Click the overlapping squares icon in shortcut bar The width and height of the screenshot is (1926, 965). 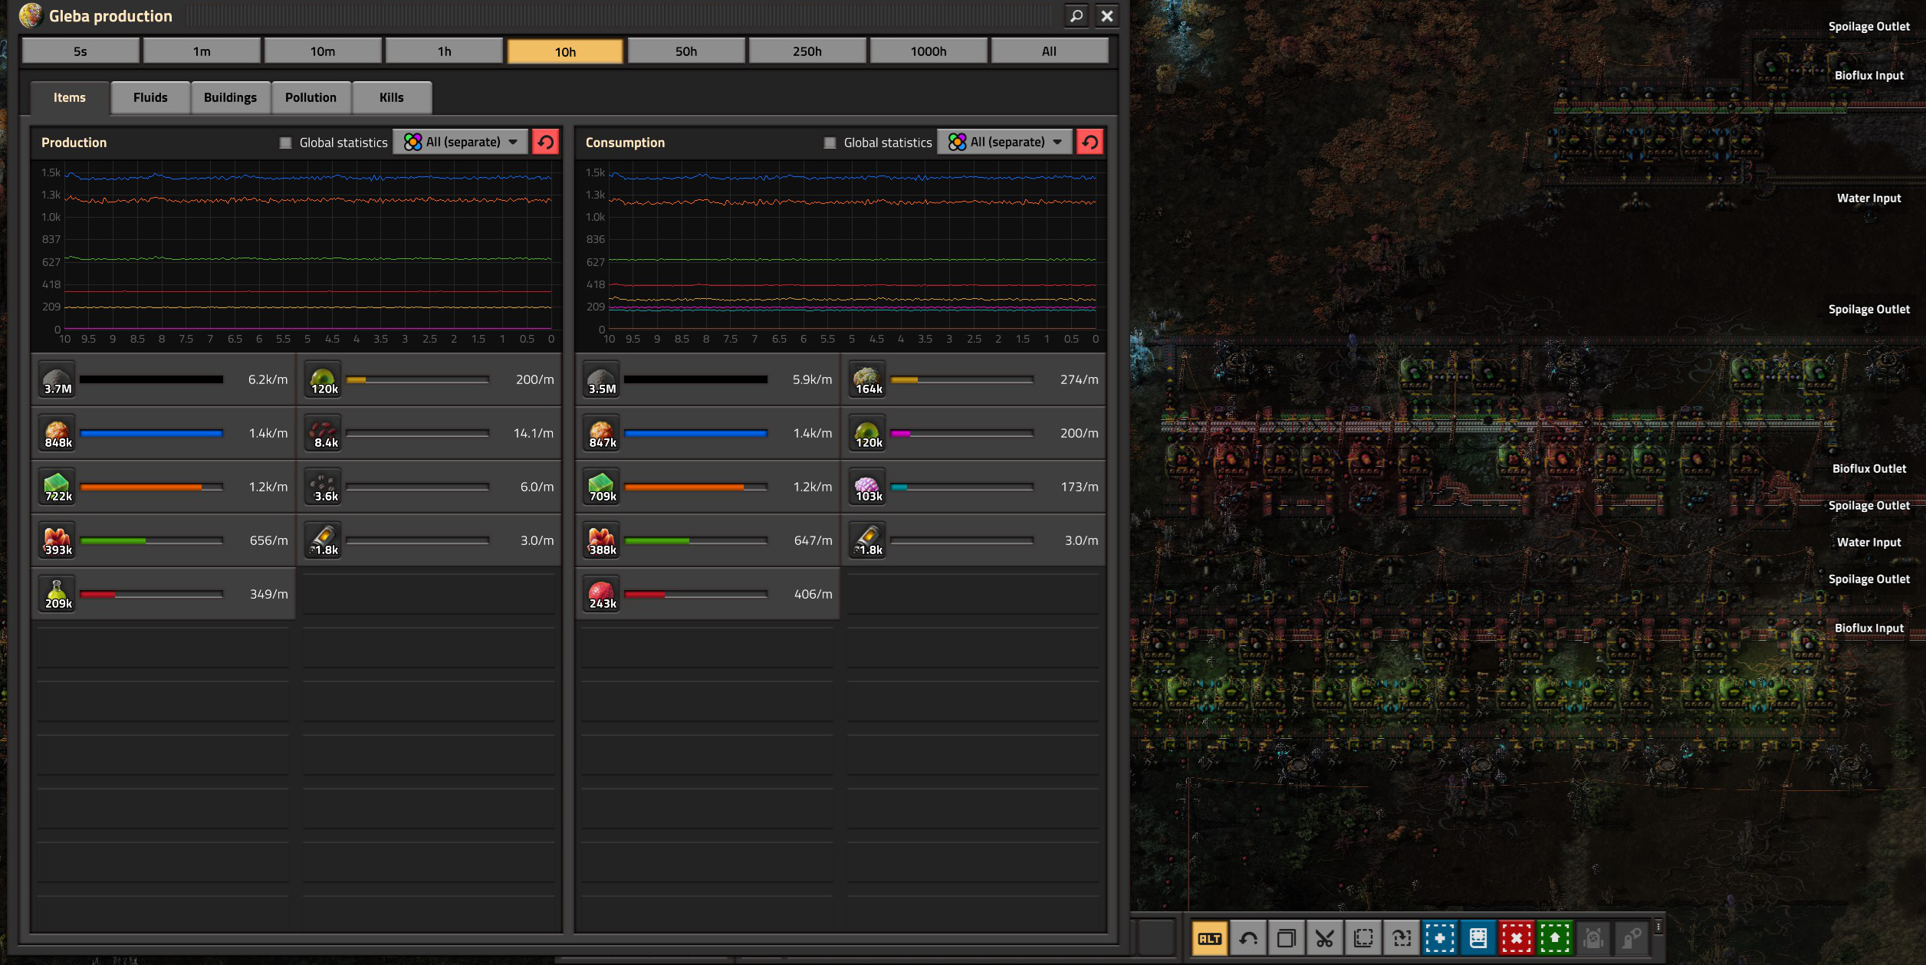pyautogui.click(x=1287, y=938)
